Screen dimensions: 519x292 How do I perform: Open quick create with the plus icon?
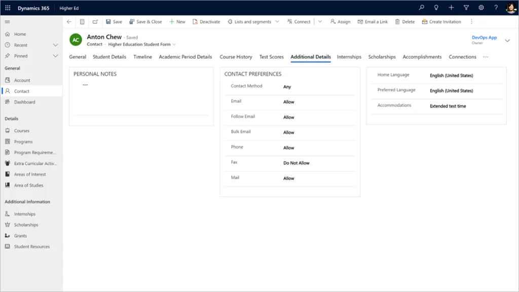451,8
